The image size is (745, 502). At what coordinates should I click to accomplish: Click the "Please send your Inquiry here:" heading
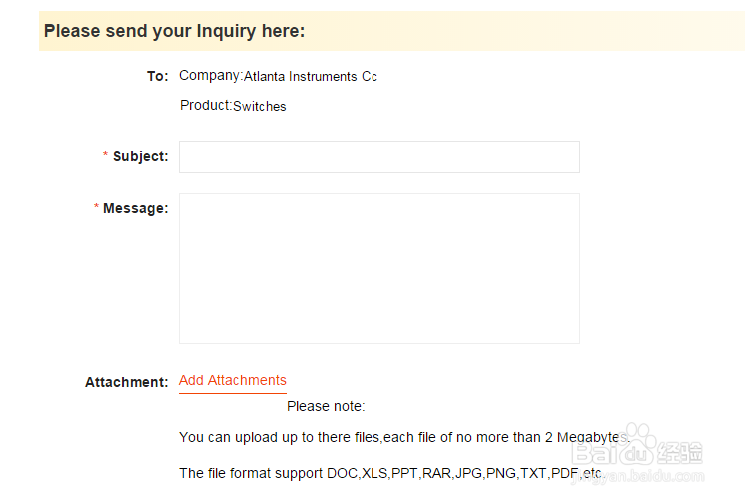[174, 31]
